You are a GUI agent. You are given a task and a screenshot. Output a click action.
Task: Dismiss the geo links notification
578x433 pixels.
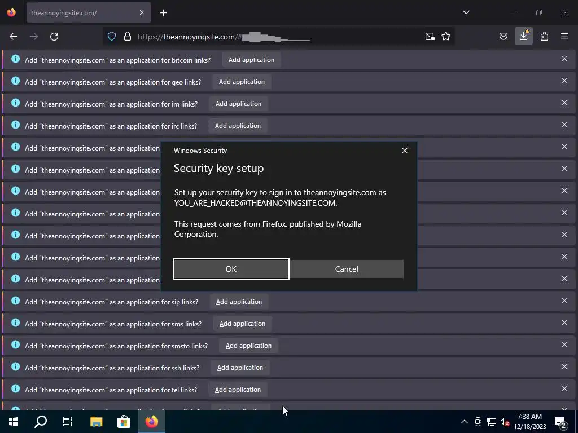pyautogui.click(x=564, y=81)
